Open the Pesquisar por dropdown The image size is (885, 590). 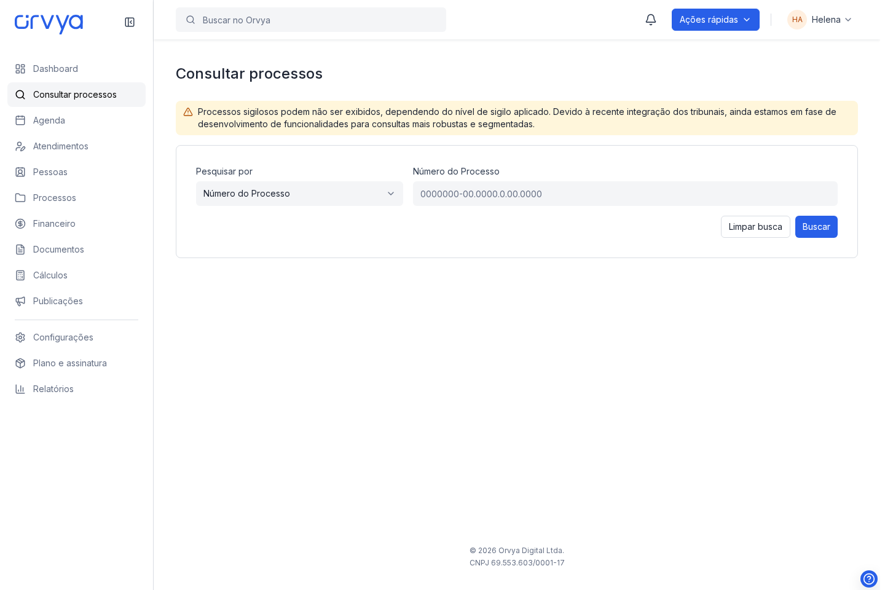(299, 194)
